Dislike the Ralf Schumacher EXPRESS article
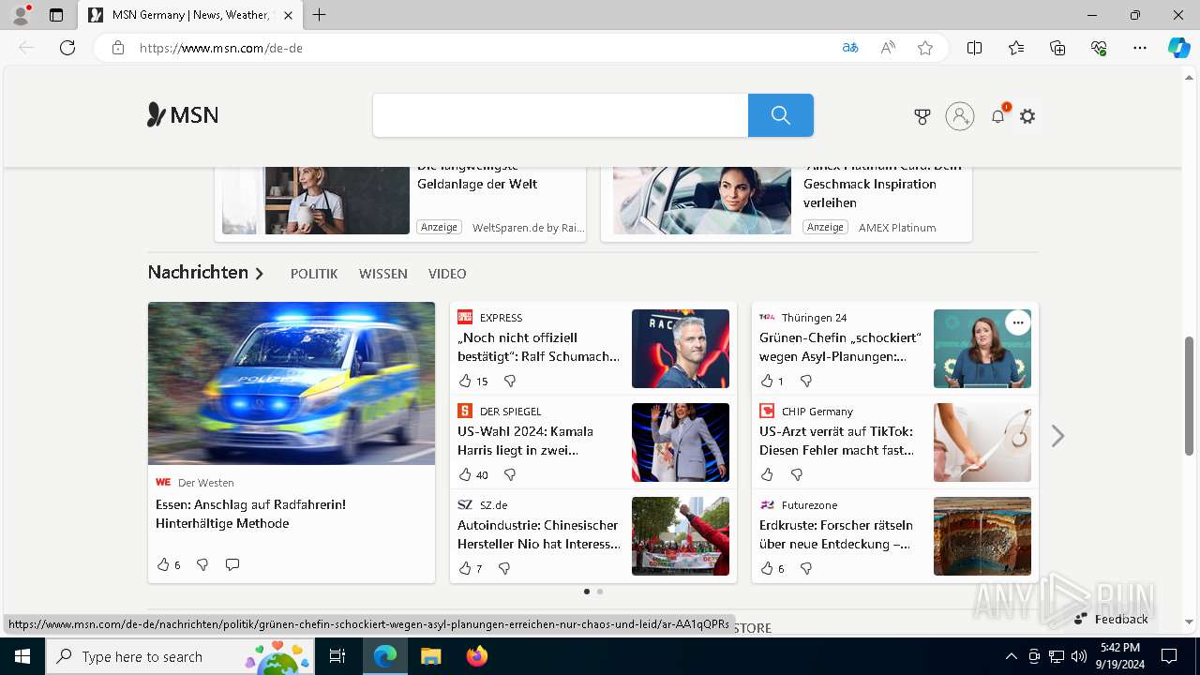This screenshot has height=675, width=1200. pyautogui.click(x=510, y=381)
